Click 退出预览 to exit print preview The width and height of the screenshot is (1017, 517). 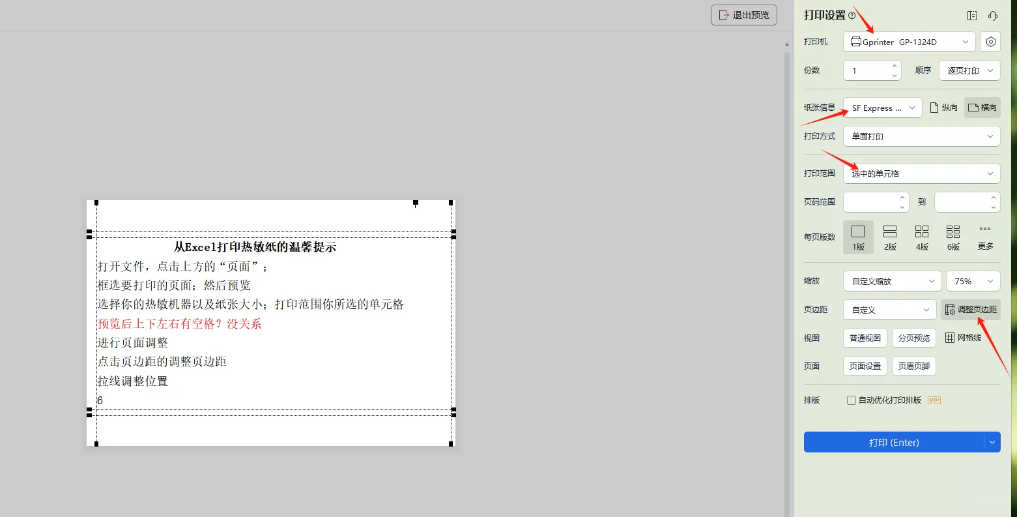(743, 14)
